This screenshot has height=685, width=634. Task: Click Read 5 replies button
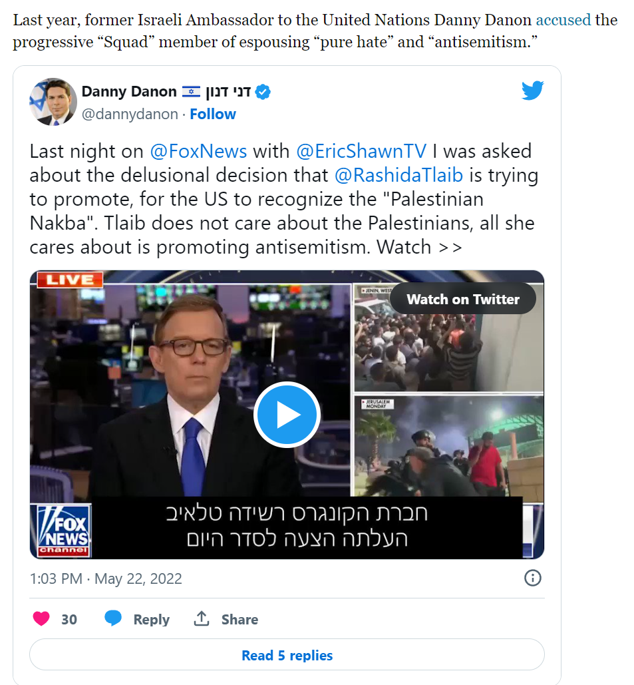287,655
